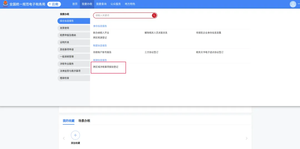Click the plus icon to add favorite

(75, 135)
